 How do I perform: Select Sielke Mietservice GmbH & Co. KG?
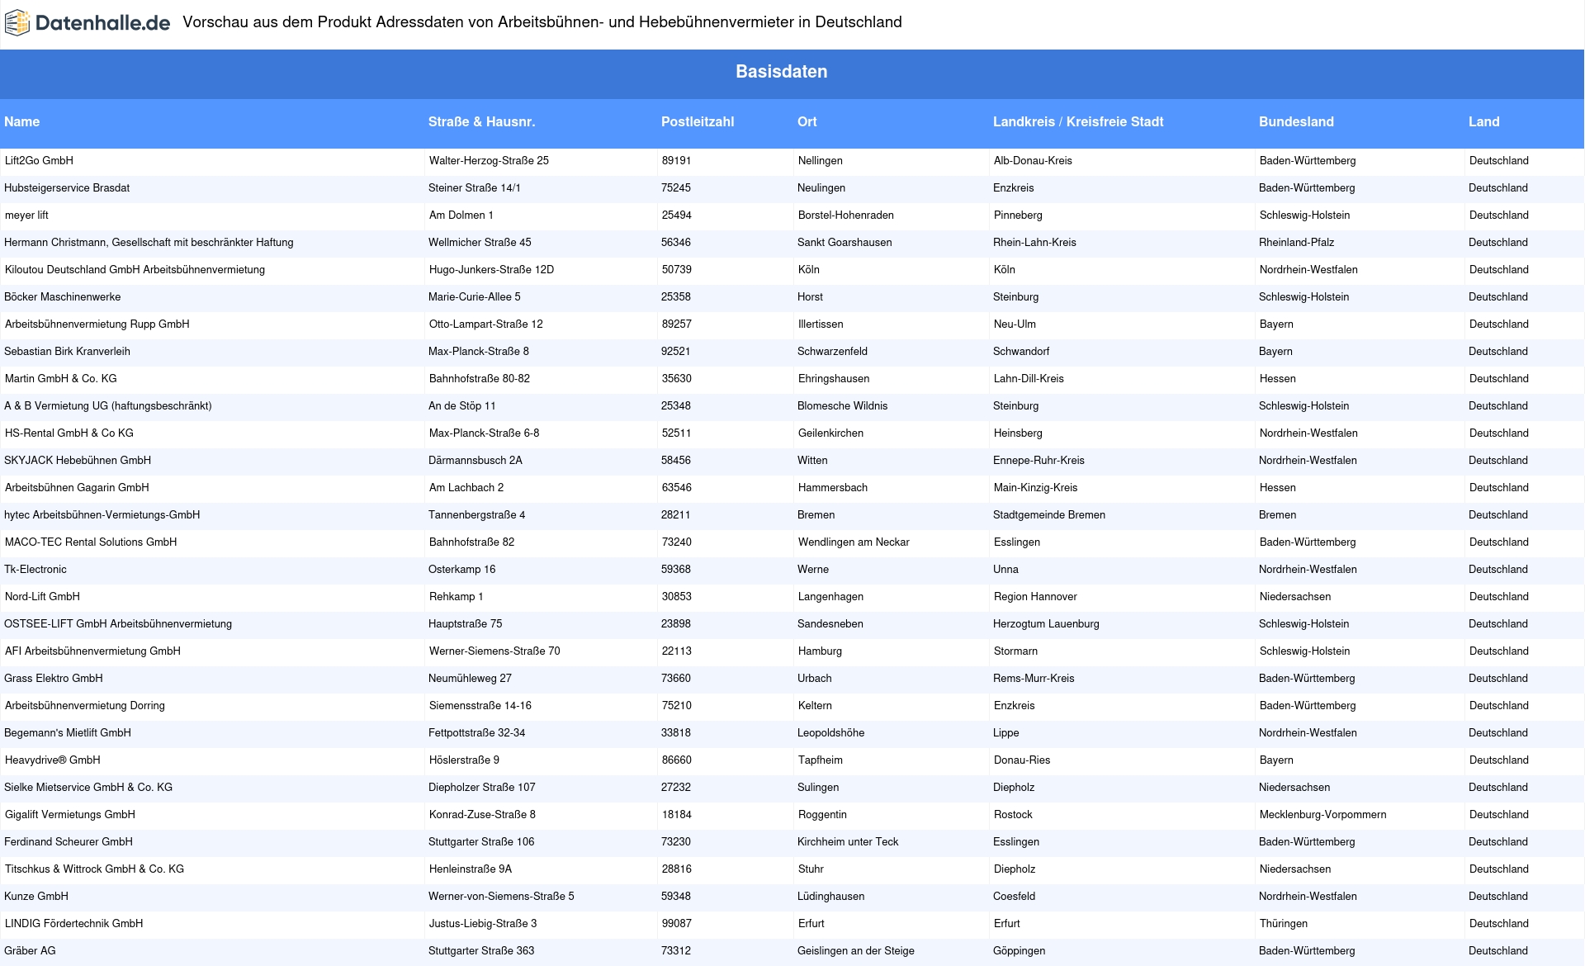(x=88, y=788)
